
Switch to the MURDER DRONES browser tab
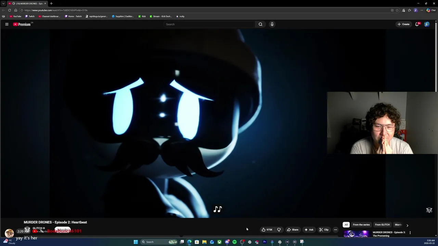28,3
